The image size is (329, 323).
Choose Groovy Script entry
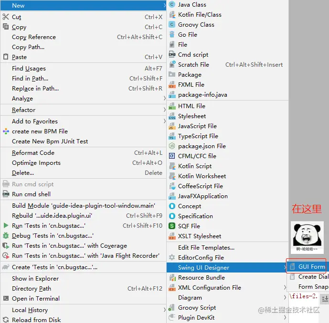point(227,307)
